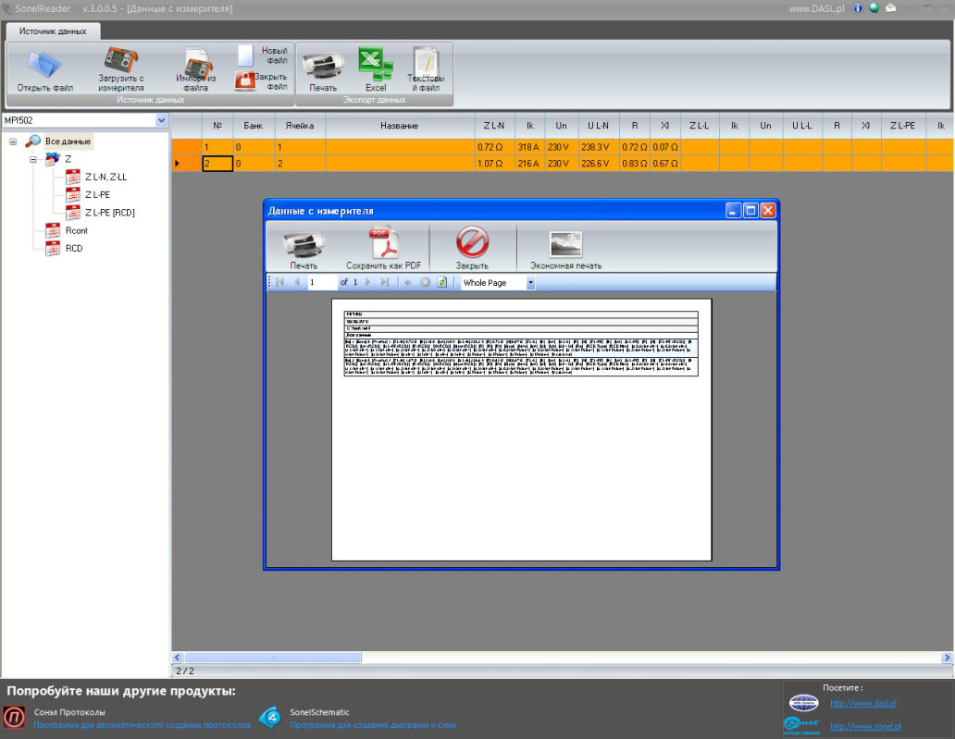
Task: Click the Сонэл Протоколы product icon
Action: [x=14, y=717]
